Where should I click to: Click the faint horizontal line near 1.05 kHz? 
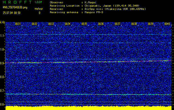coord(89,43)
